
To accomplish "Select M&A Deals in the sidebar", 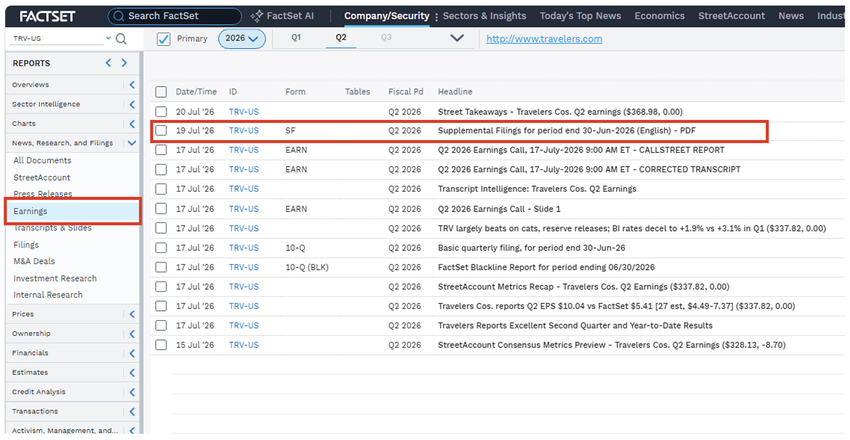I will pyautogui.click(x=34, y=261).
